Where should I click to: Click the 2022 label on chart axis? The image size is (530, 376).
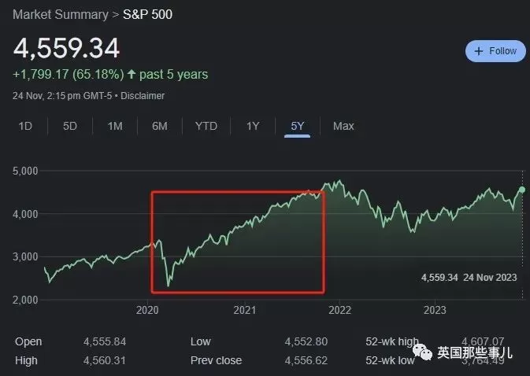pyautogui.click(x=339, y=310)
